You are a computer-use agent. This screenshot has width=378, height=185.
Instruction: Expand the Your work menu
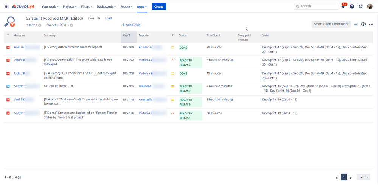(x=50, y=6)
